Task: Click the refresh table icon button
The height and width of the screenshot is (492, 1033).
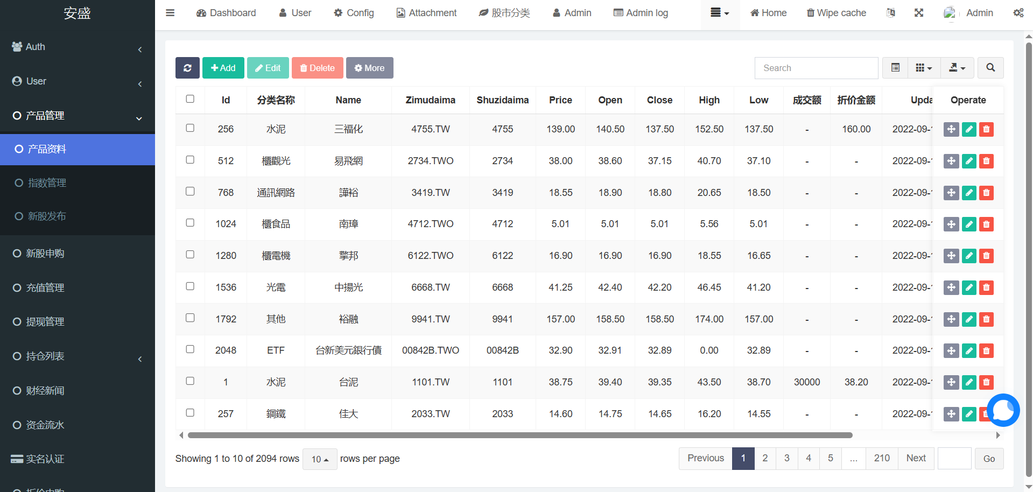Action: pyautogui.click(x=187, y=68)
